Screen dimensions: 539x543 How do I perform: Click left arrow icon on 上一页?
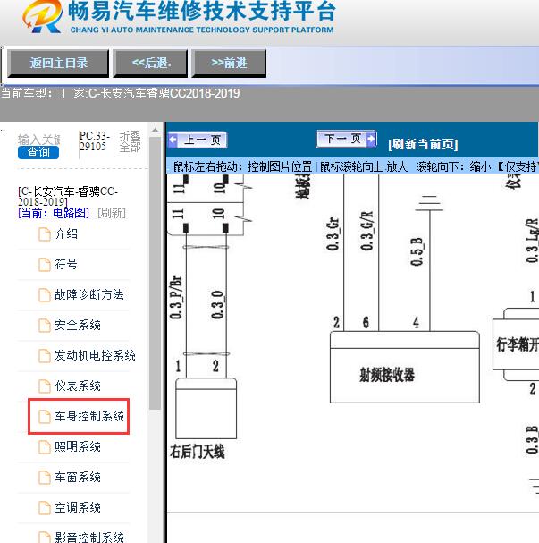pyautogui.click(x=173, y=140)
